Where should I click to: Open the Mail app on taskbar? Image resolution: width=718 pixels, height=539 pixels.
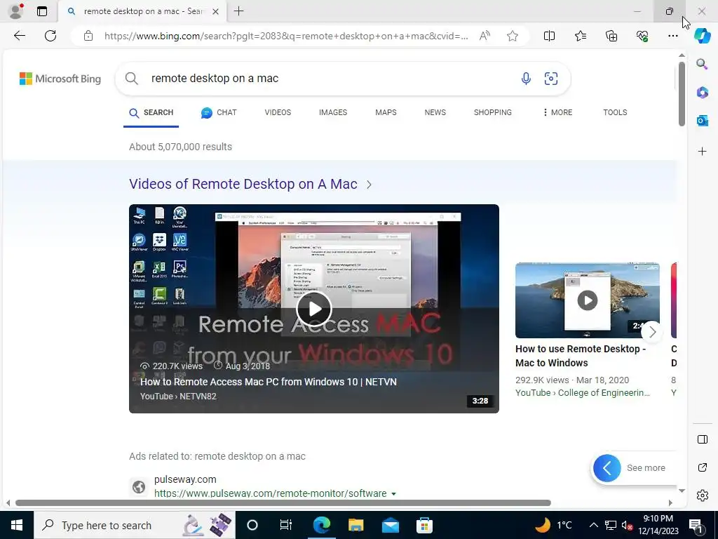click(390, 525)
